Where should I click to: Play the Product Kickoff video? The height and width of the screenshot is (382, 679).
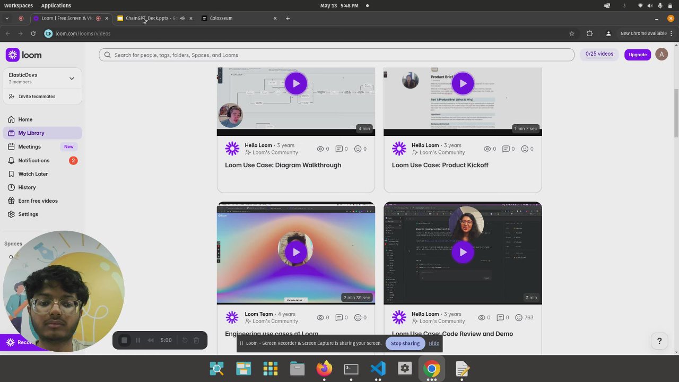click(x=463, y=83)
